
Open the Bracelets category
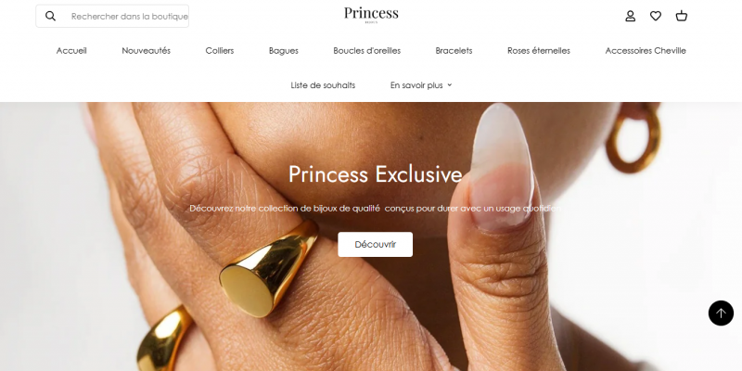click(454, 51)
